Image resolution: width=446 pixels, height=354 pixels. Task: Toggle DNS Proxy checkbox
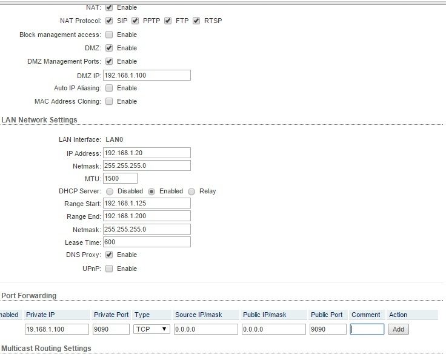[x=109, y=255]
